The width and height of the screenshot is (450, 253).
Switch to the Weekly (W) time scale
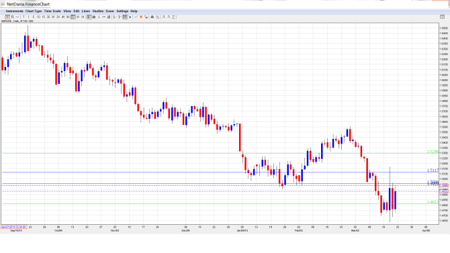[78, 17]
